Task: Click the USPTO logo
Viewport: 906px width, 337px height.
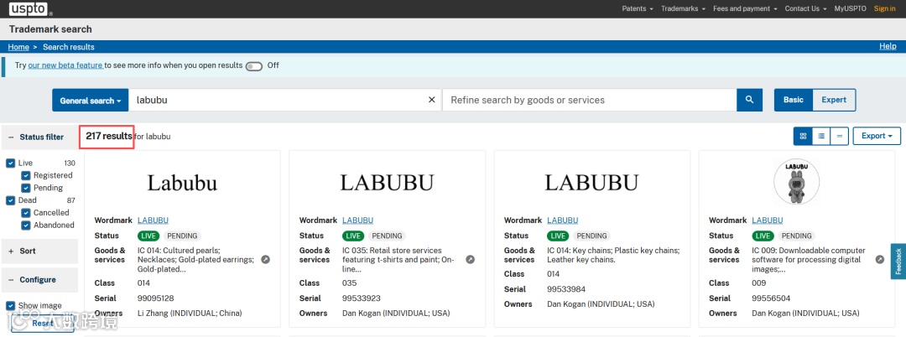Action: coord(31,8)
